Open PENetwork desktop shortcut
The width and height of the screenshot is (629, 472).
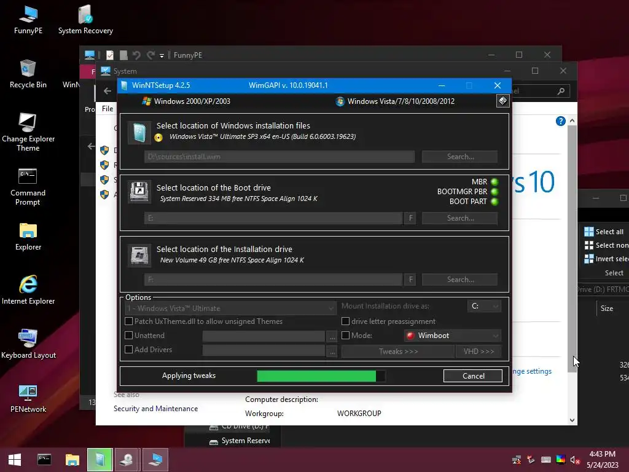pos(28,398)
